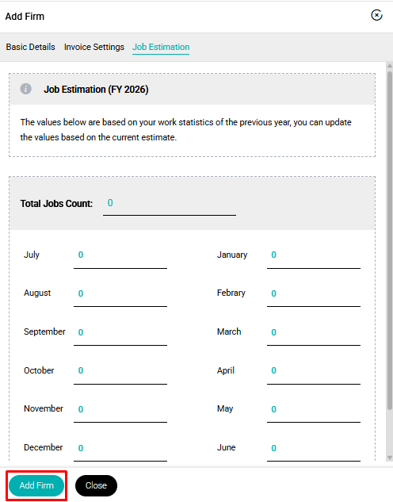This screenshot has height=502, width=393.
Task: Focus the November jobs input
Action: coord(120,410)
